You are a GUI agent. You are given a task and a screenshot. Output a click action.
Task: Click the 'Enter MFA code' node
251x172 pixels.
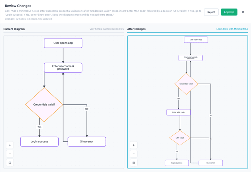click(x=178, y=112)
